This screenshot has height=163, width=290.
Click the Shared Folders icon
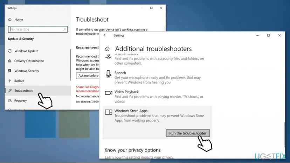[x=108, y=56]
